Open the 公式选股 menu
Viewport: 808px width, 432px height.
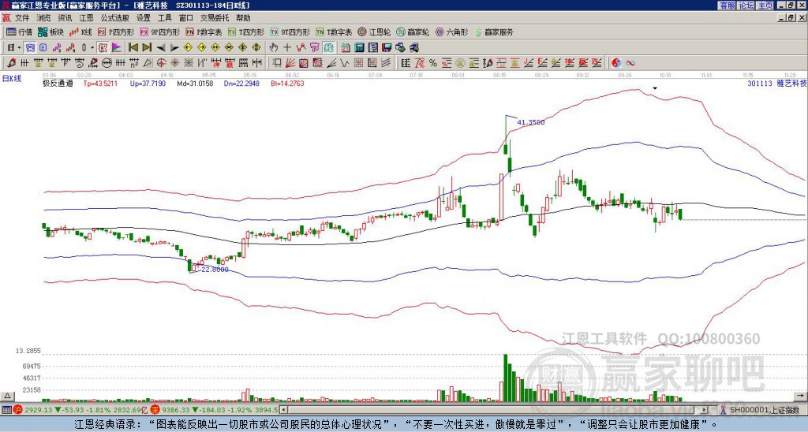pos(115,18)
